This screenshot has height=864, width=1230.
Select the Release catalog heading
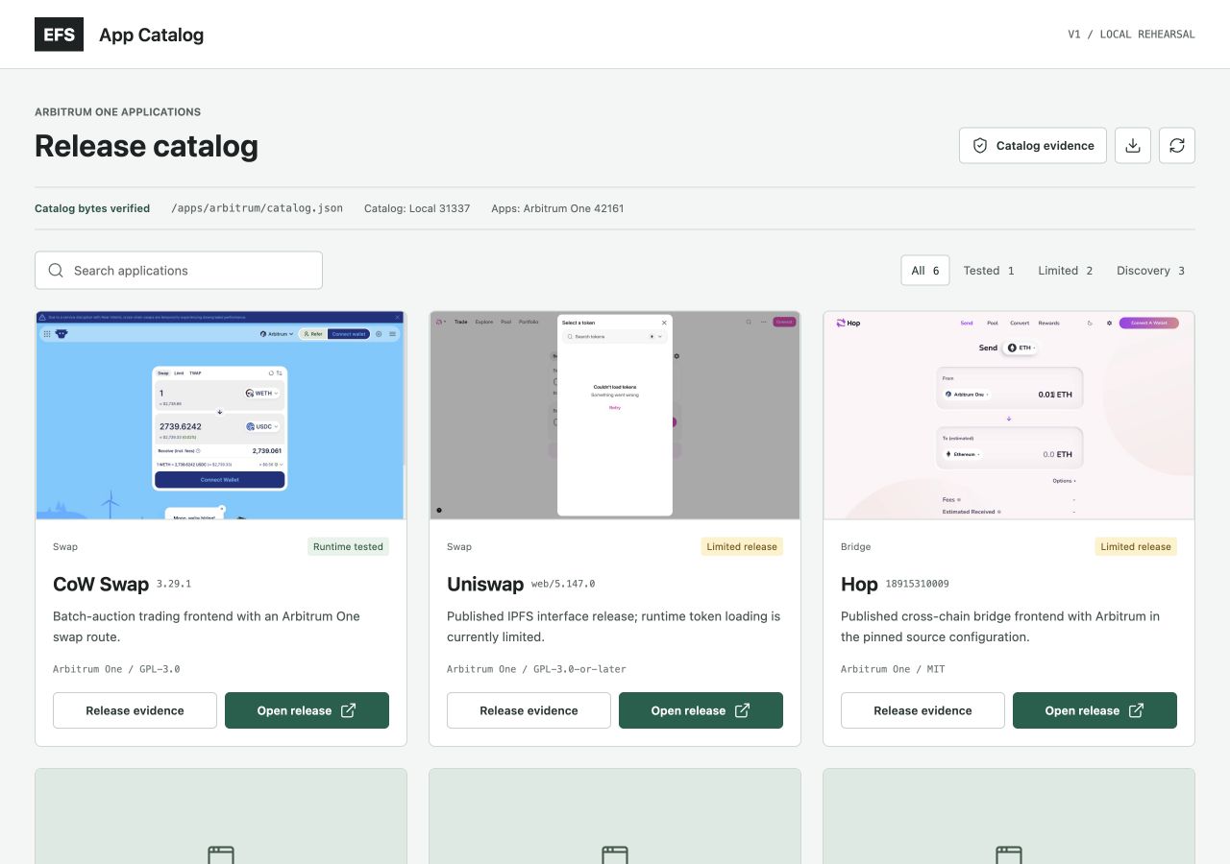pos(146,146)
